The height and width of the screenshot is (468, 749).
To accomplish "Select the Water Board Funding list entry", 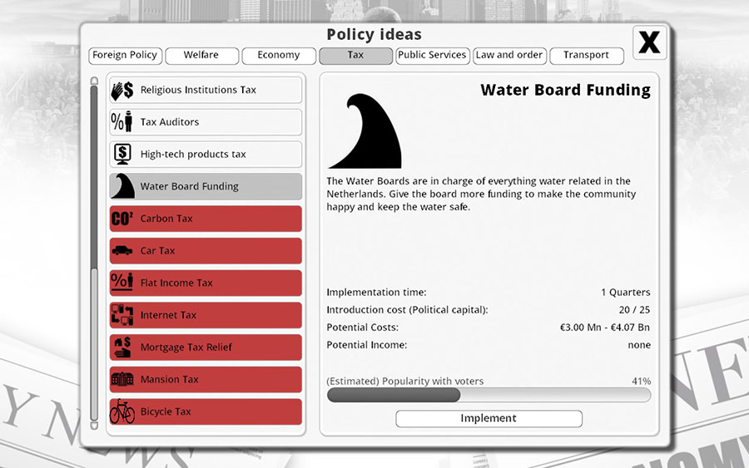I will pos(206,186).
